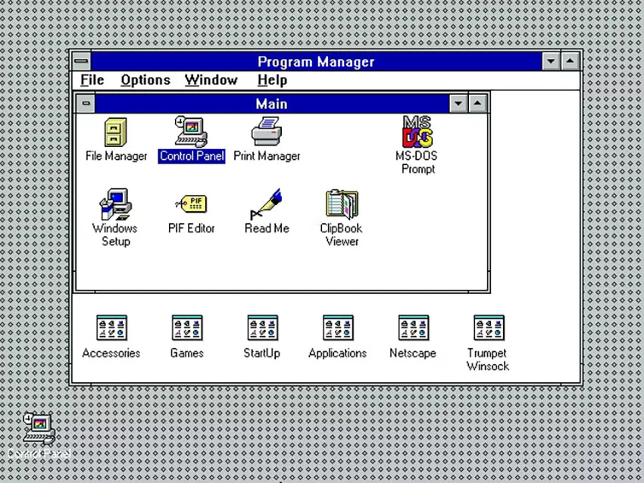Image resolution: width=644 pixels, height=483 pixels.
Task: Select the Control Panel icon in Main
Action: click(191, 131)
